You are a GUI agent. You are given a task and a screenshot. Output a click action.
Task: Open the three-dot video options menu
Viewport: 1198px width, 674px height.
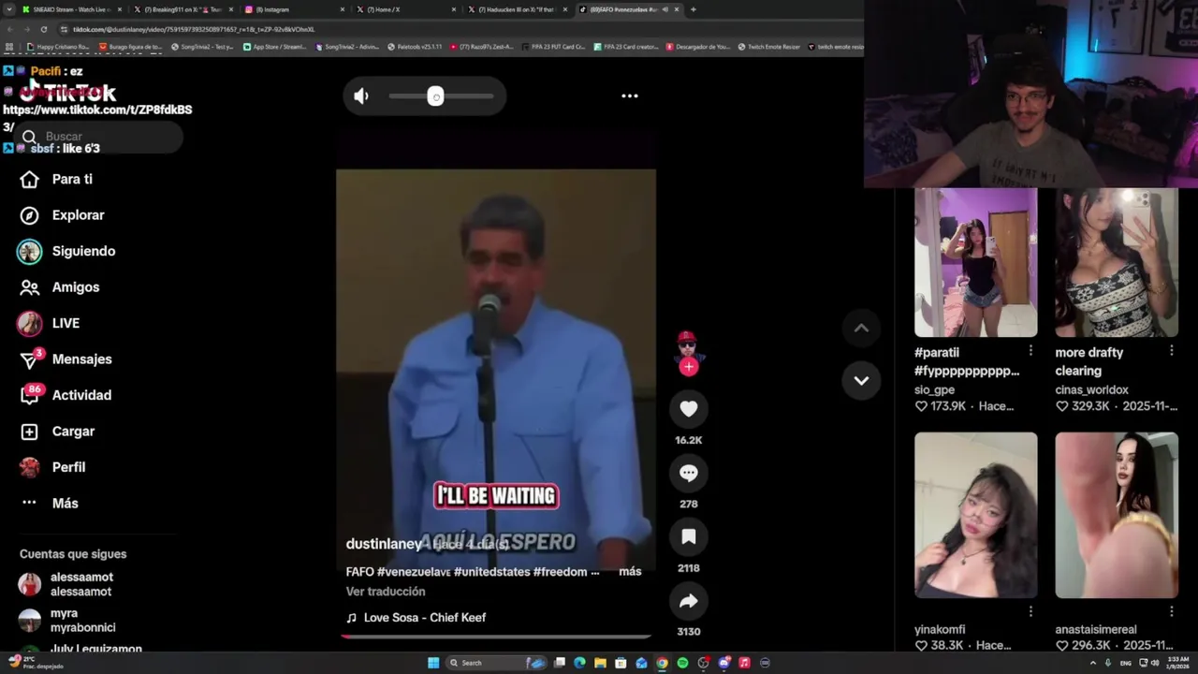[630, 95]
